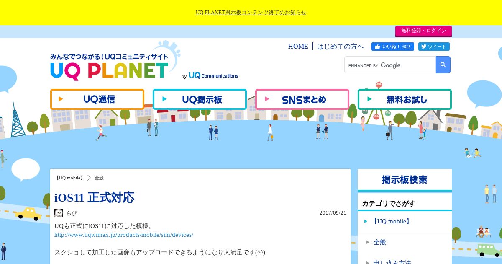
Task: Open user avatar of らび
Action: tap(59, 213)
